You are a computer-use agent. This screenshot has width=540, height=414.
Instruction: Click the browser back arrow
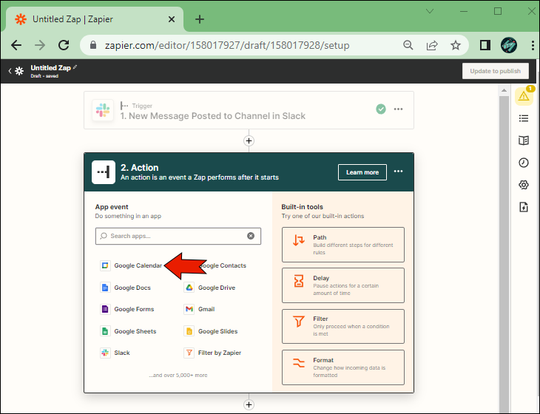(16, 45)
